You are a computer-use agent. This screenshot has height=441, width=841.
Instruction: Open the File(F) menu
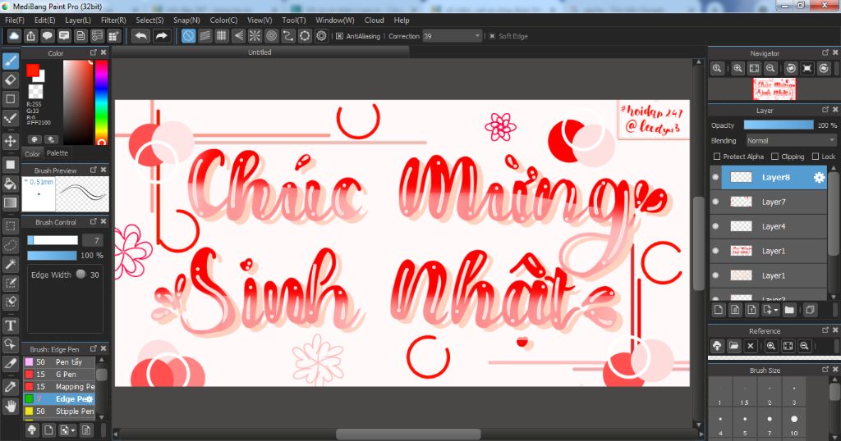(x=15, y=20)
